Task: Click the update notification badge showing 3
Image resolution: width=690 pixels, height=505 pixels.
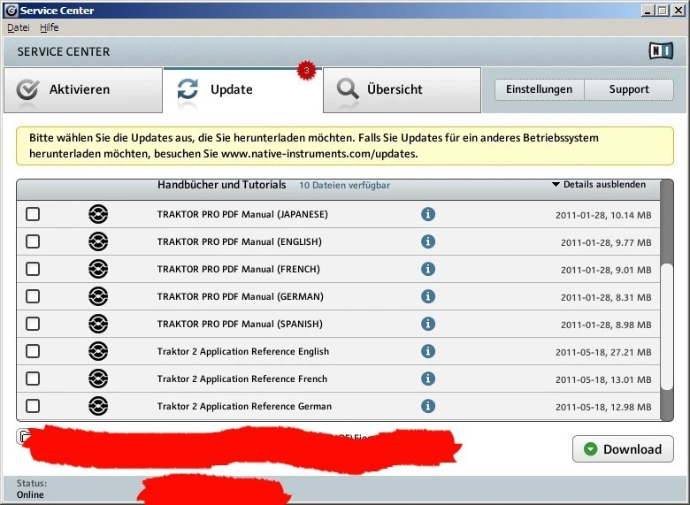Action: click(x=306, y=70)
